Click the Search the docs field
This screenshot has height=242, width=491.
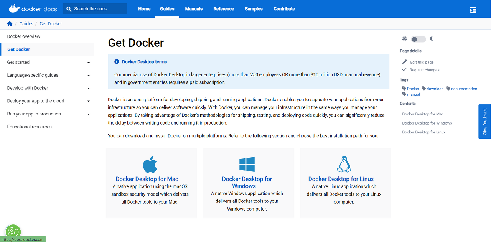[95, 9]
